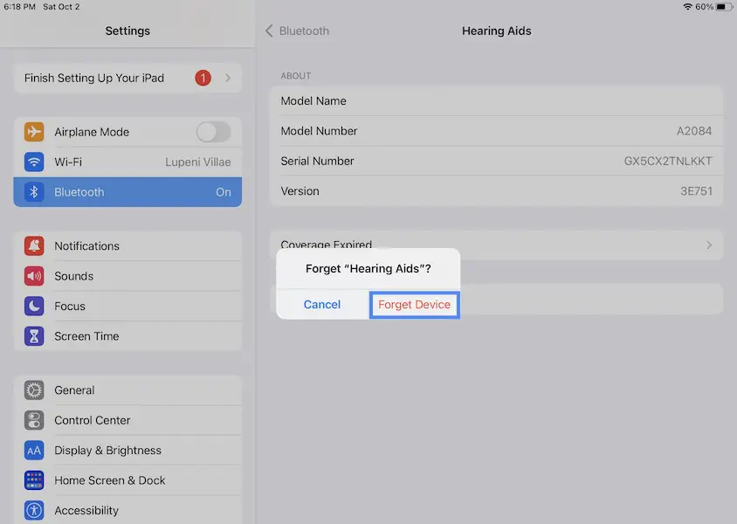Toggle the Airplane Mode switch
Screen dimensions: 737x524
(x=213, y=132)
